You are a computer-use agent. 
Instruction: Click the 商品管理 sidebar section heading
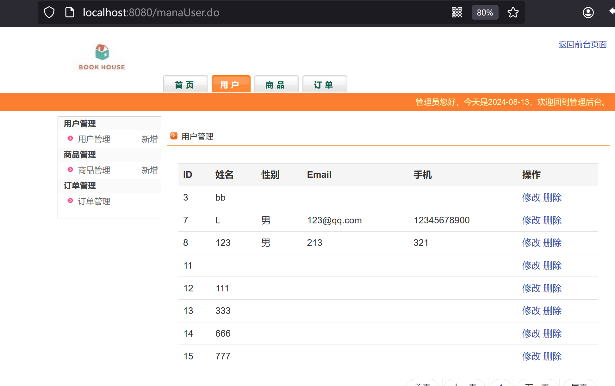coord(80,155)
